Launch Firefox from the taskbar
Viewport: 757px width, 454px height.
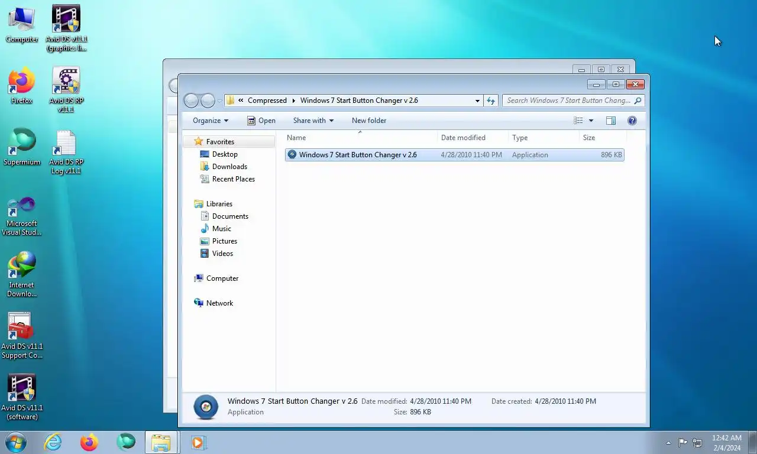(x=89, y=442)
